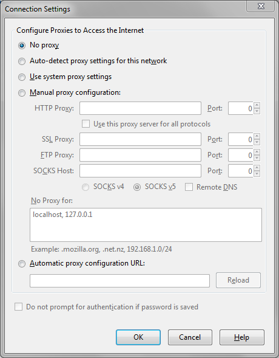
Task: Click the SOCKS Host text field
Action: pos(140,171)
